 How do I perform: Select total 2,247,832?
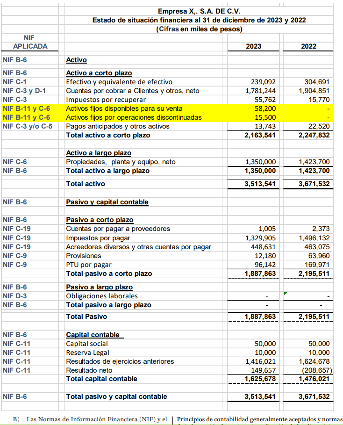point(314,135)
